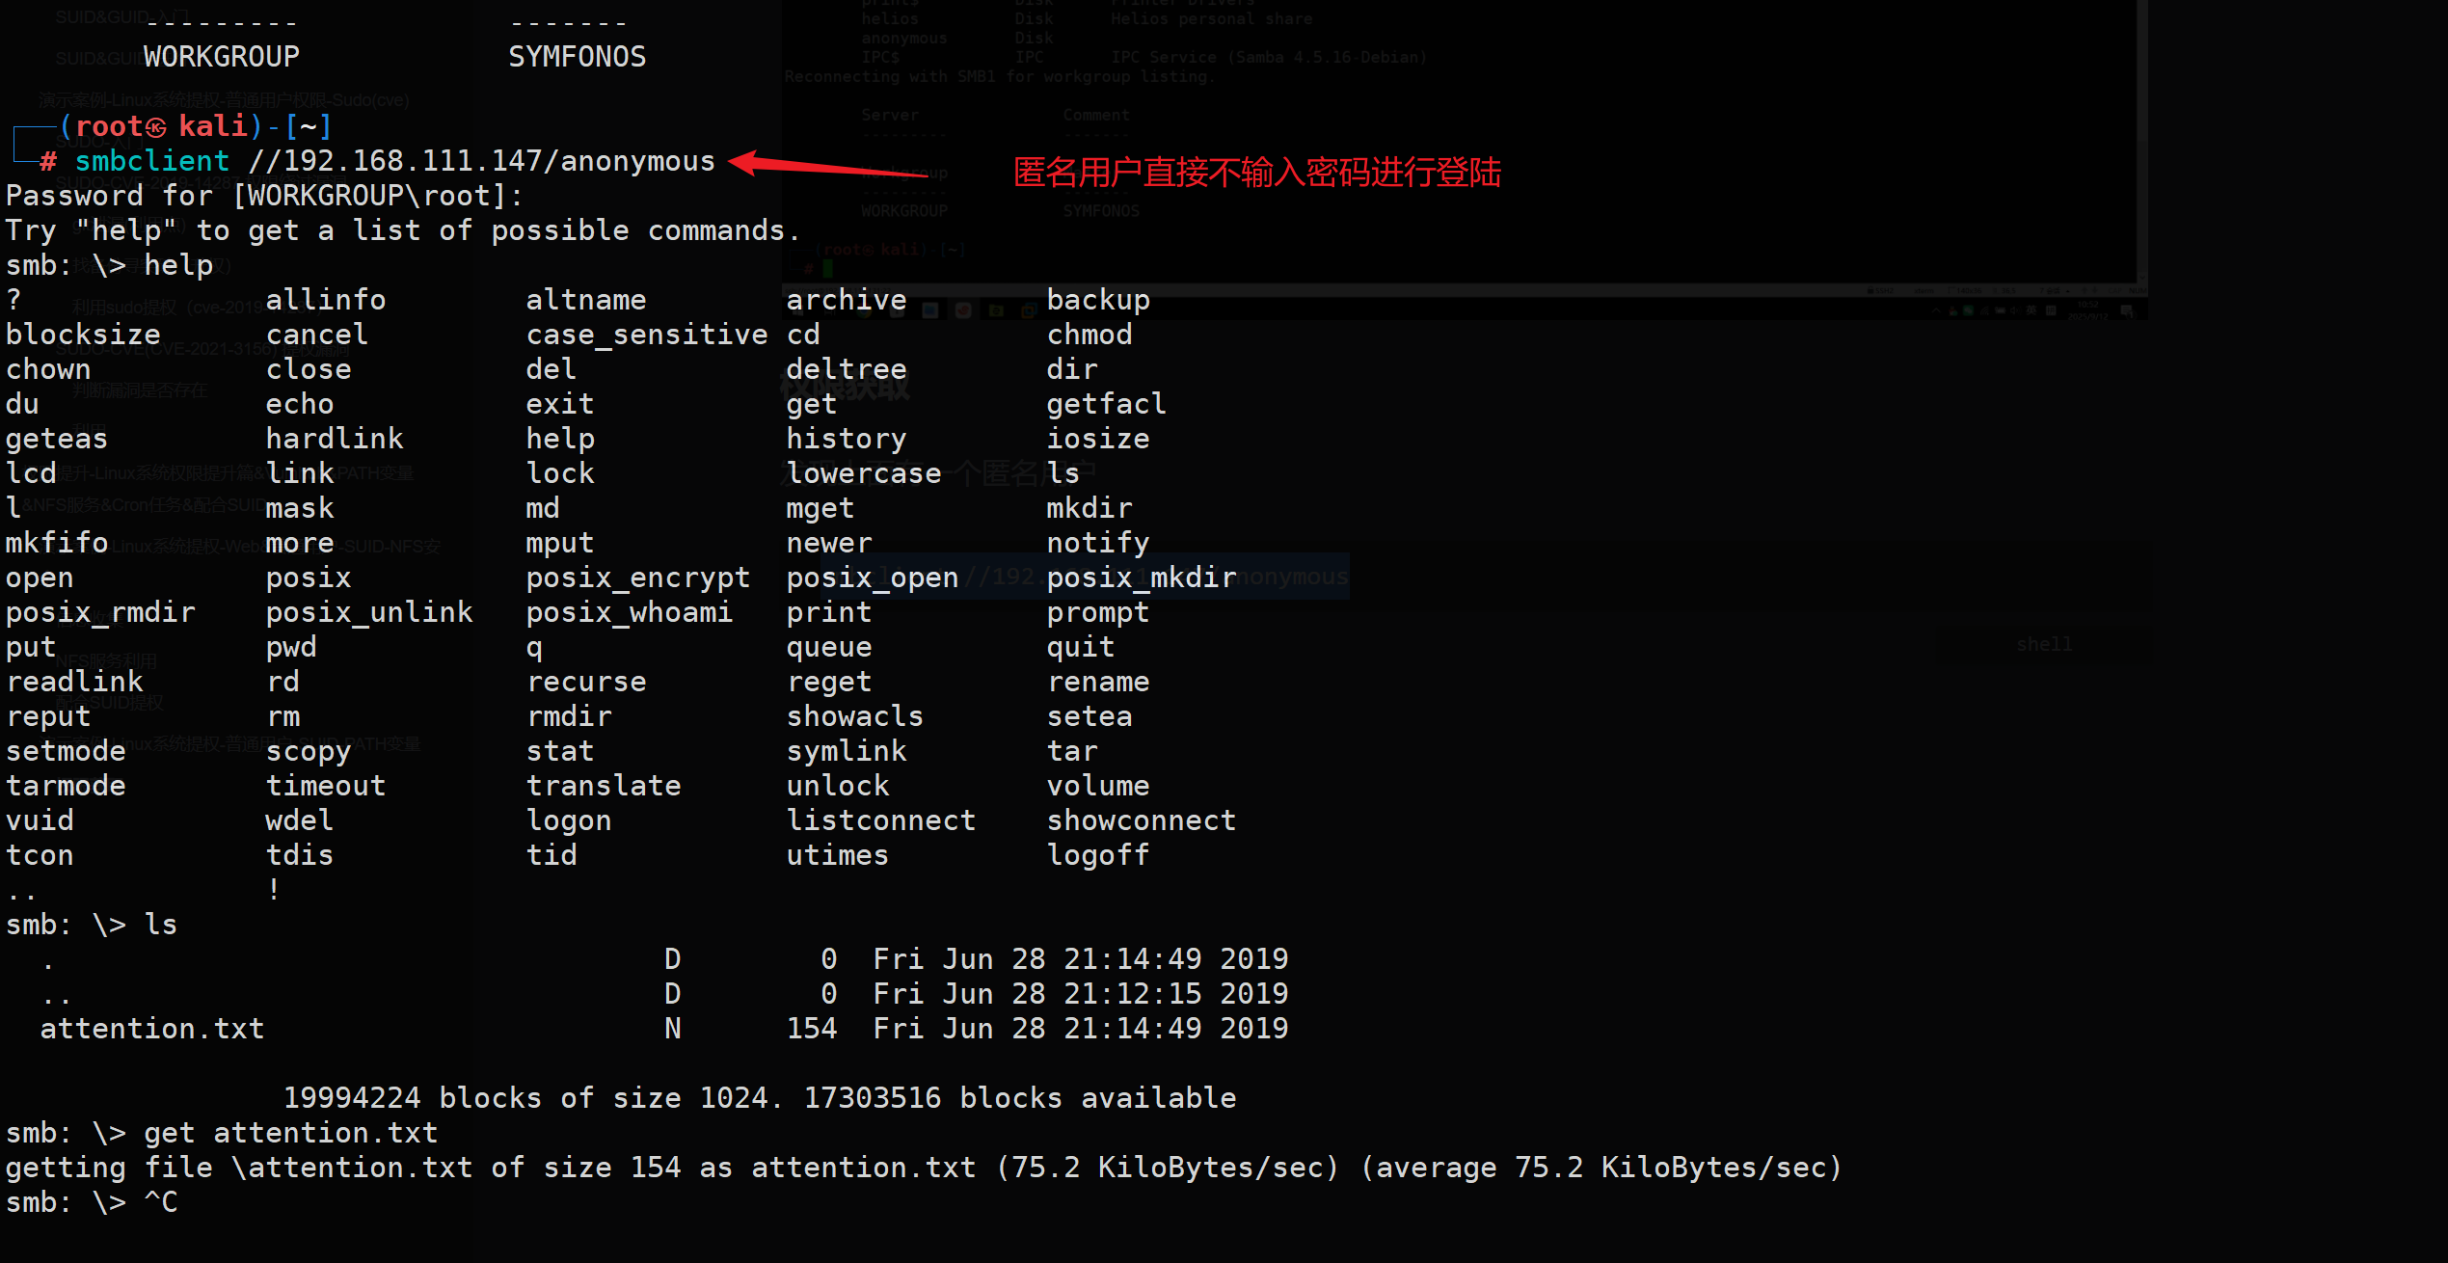The height and width of the screenshot is (1263, 2448).
Task: Click the showconnect command in help
Action: (1141, 820)
